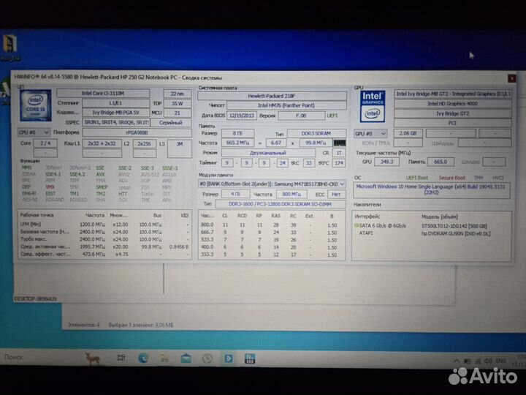The image size is (526, 395).
Task: Click the hp DVDRAM GU90N drive entry
Action: [x=456, y=233]
